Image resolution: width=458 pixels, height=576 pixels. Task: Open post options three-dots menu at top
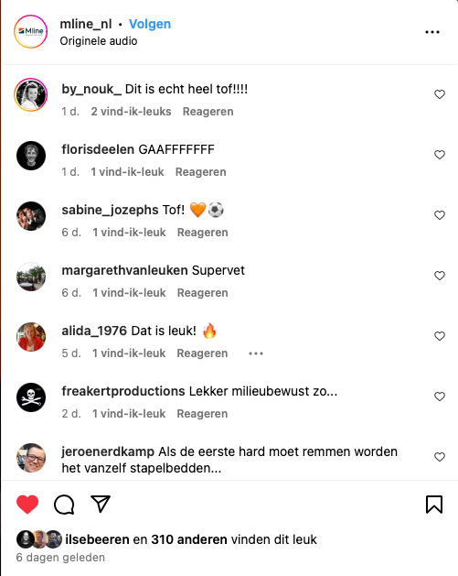tap(432, 32)
